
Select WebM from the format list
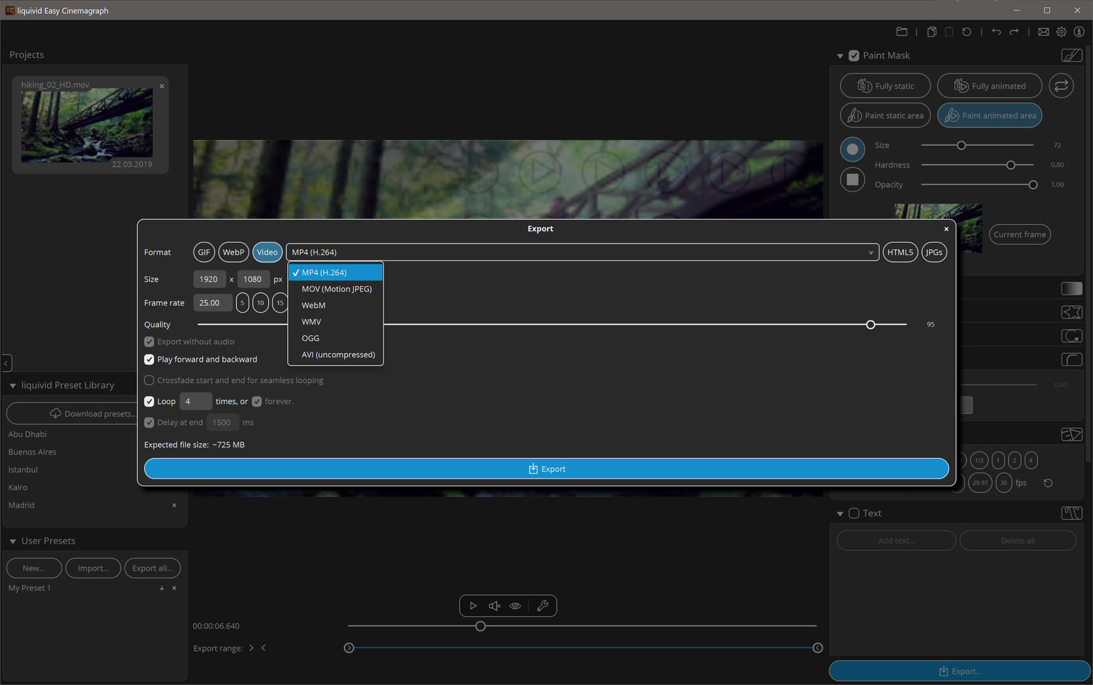pos(313,305)
